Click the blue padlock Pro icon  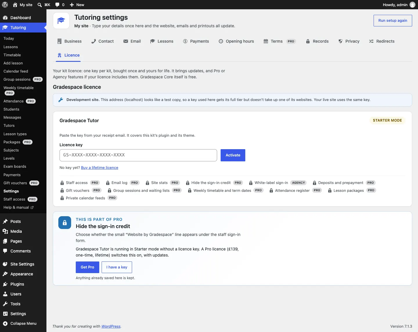click(x=65, y=223)
